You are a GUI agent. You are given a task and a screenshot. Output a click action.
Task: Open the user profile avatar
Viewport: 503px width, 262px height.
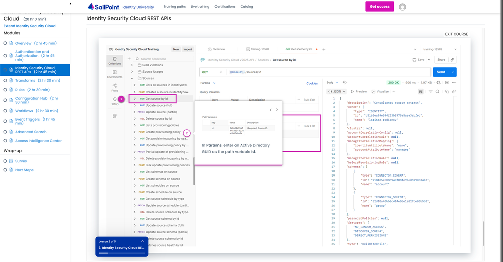coord(402,7)
